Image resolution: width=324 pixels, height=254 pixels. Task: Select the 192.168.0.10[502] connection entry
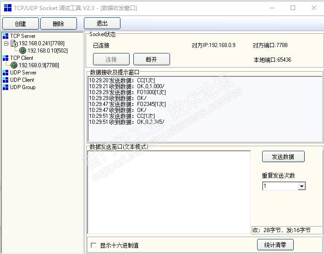[x=48, y=51]
